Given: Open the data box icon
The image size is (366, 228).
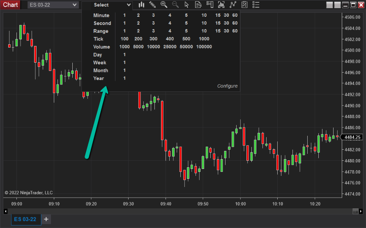Looking at the screenshot, I should click(198, 5).
